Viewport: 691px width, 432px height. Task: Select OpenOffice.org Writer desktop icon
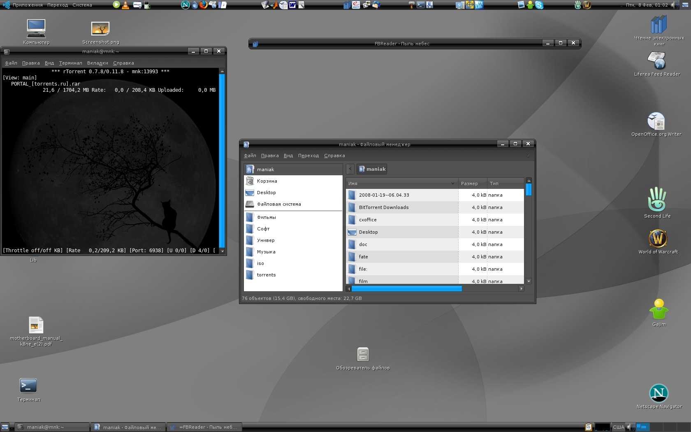tap(656, 122)
